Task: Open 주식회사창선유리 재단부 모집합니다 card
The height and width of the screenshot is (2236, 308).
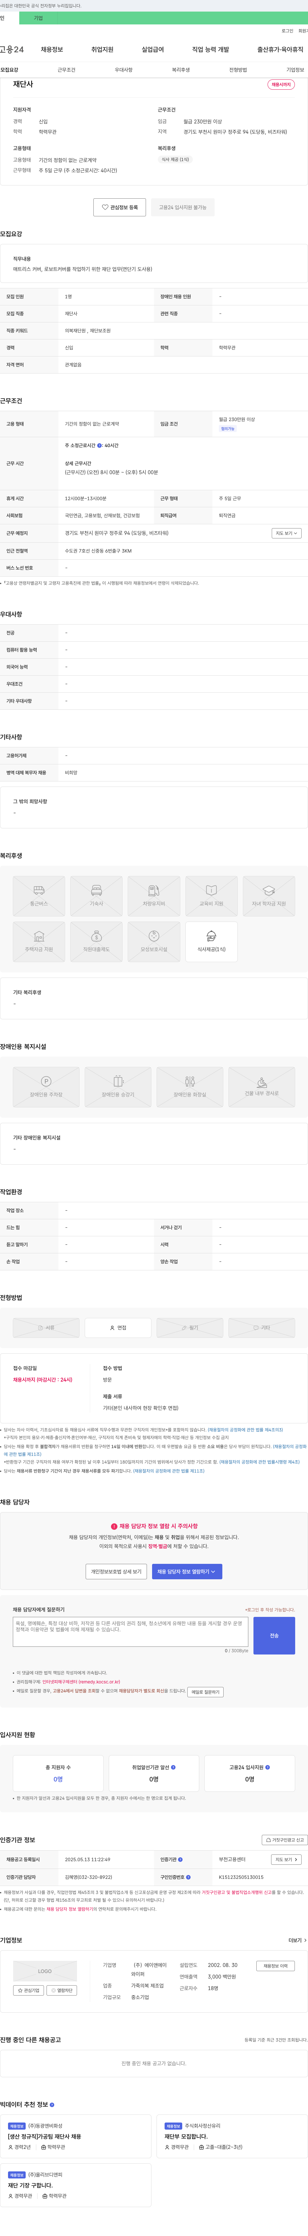Action: coord(232,2136)
